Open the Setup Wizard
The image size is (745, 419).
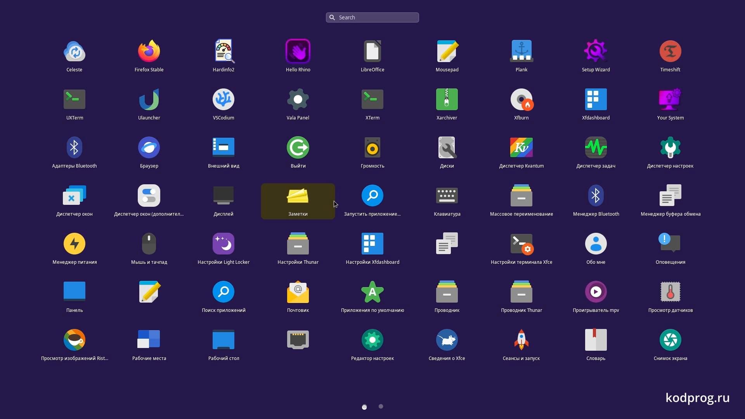point(596,51)
